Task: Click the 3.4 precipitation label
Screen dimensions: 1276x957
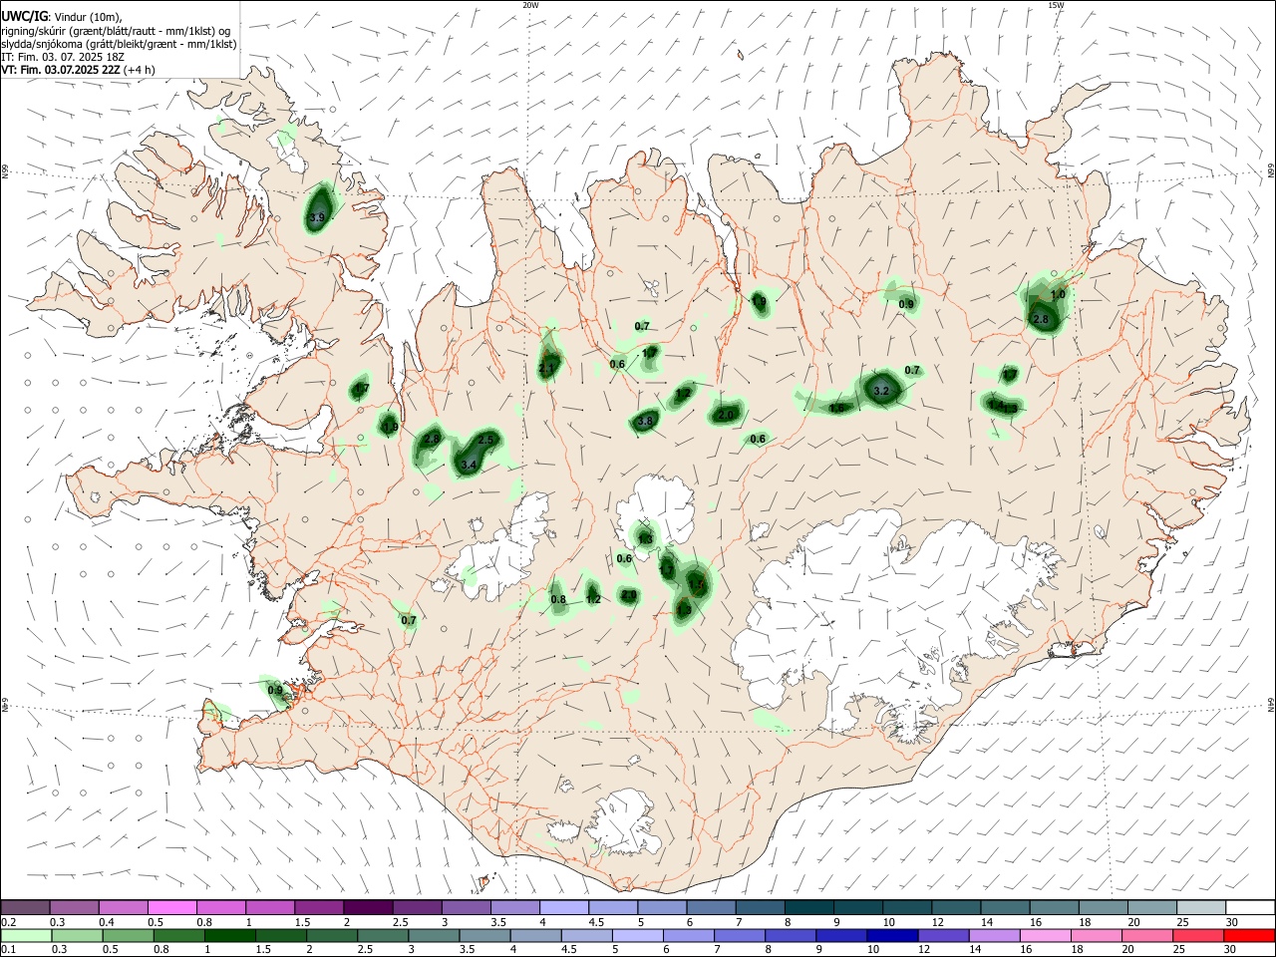Action: 469,466
